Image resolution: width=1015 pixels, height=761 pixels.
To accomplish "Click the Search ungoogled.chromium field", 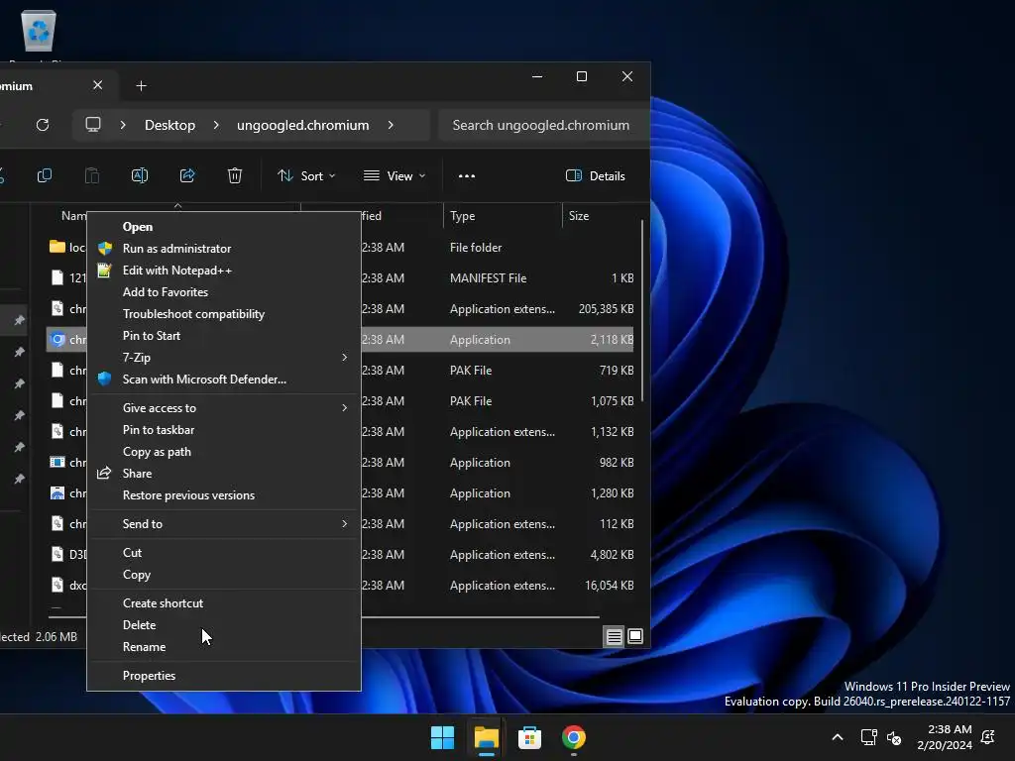I will [x=544, y=125].
